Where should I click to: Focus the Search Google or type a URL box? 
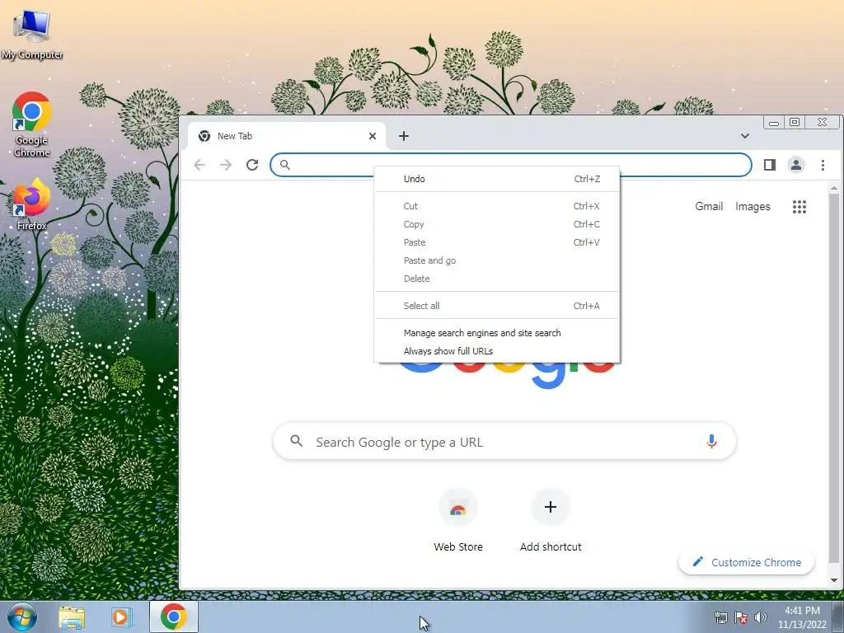click(x=504, y=442)
